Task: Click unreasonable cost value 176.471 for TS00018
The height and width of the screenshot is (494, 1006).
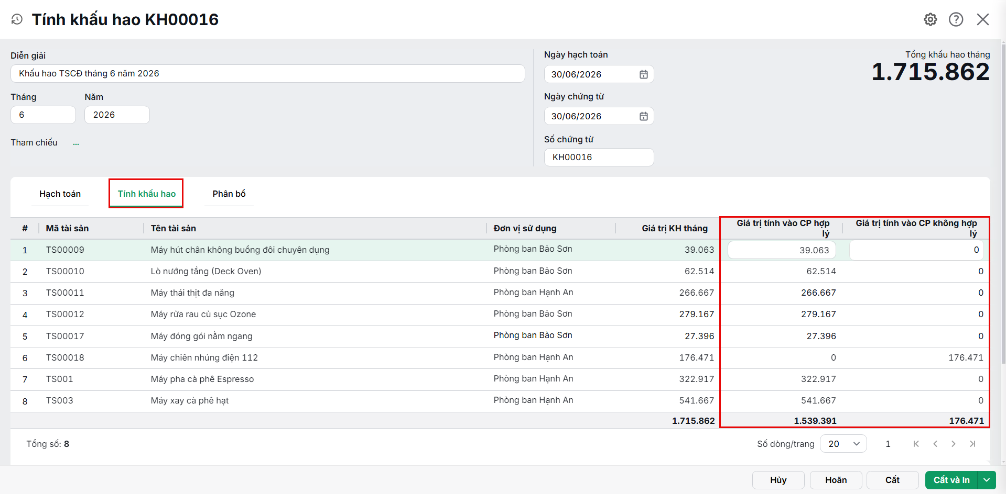Action: (x=966, y=358)
